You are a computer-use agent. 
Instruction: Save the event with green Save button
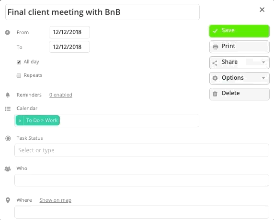[x=240, y=31]
